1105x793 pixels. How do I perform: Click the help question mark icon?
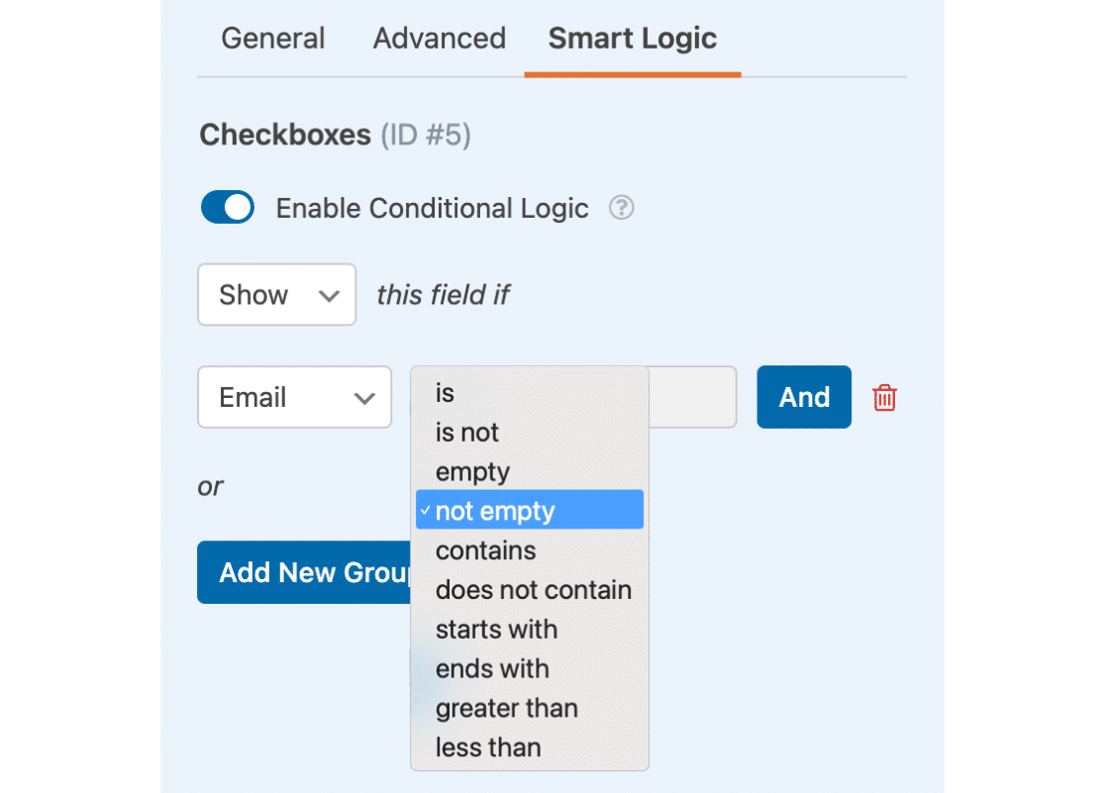(x=621, y=208)
